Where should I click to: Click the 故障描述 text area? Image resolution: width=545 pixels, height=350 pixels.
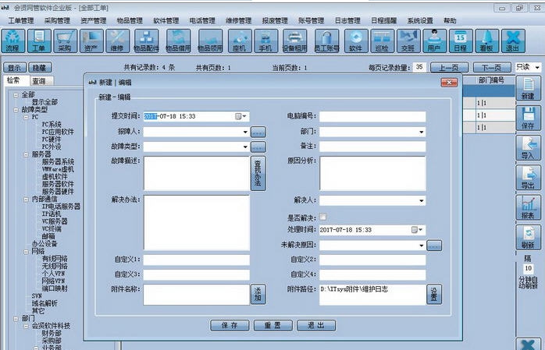197,173
